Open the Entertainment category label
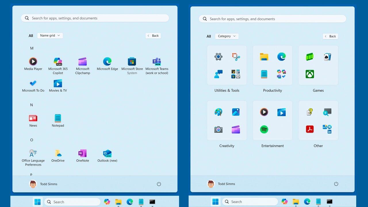Viewport: 368px width, 207px height. click(273, 146)
